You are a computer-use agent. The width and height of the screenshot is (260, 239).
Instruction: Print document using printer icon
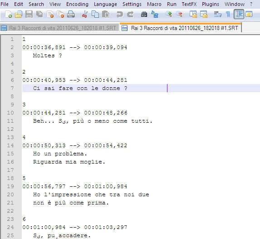pos(71,14)
